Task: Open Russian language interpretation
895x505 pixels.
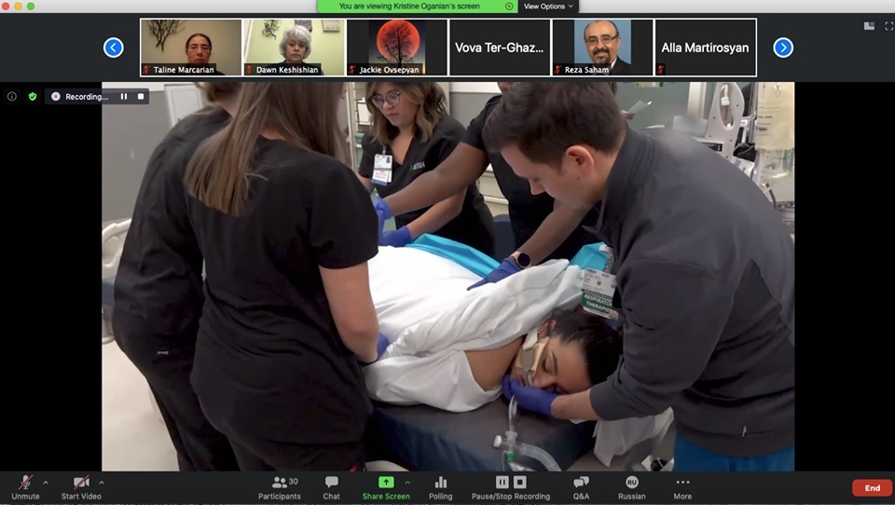Action: point(631,483)
